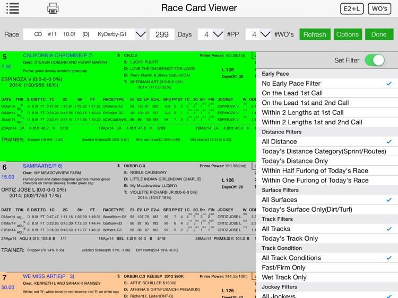Select Today's Distance Only
The height and width of the screenshot is (298, 398).
(x=327, y=161)
